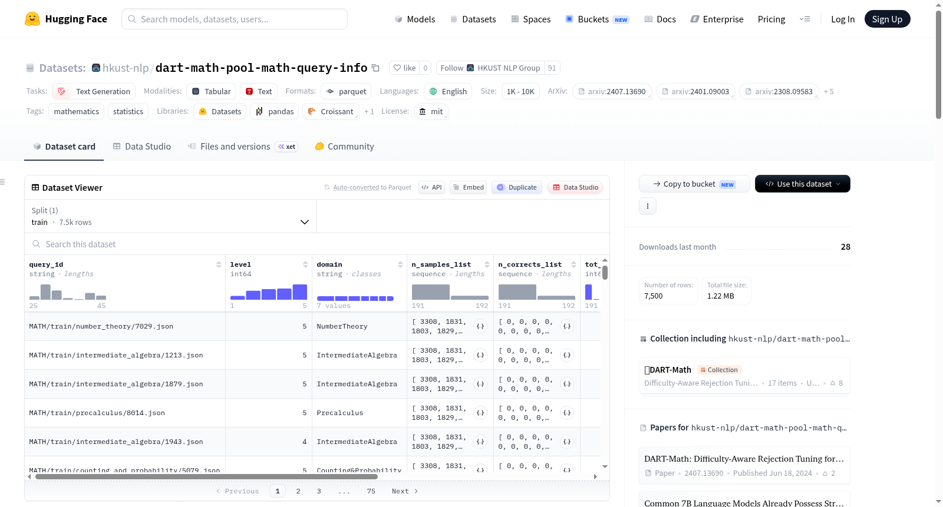Open the DART-Math Difficulty-Aware Rejection Tuning paper
943x507 pixels.
744,465
